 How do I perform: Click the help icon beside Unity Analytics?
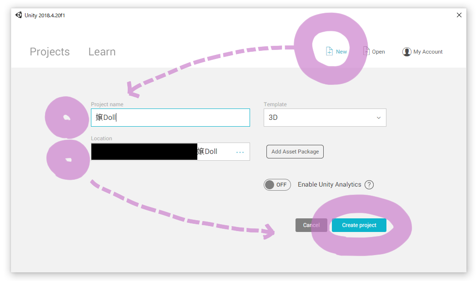369,185
